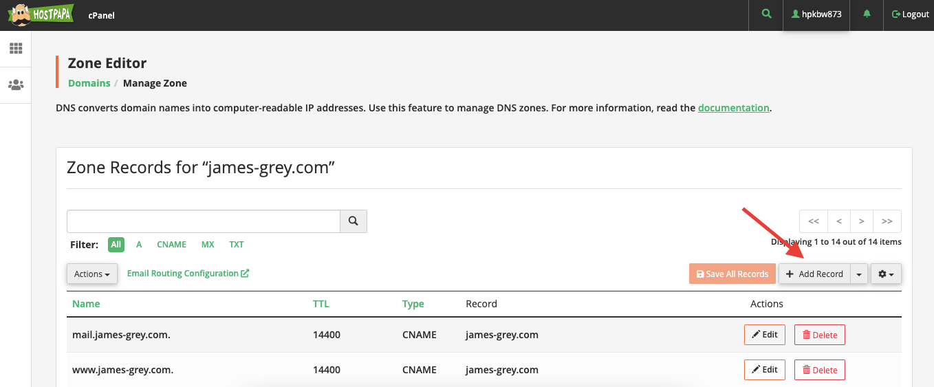Go to previous page of records
Viewport: 934px width, 387px height.
coord(839,221)
